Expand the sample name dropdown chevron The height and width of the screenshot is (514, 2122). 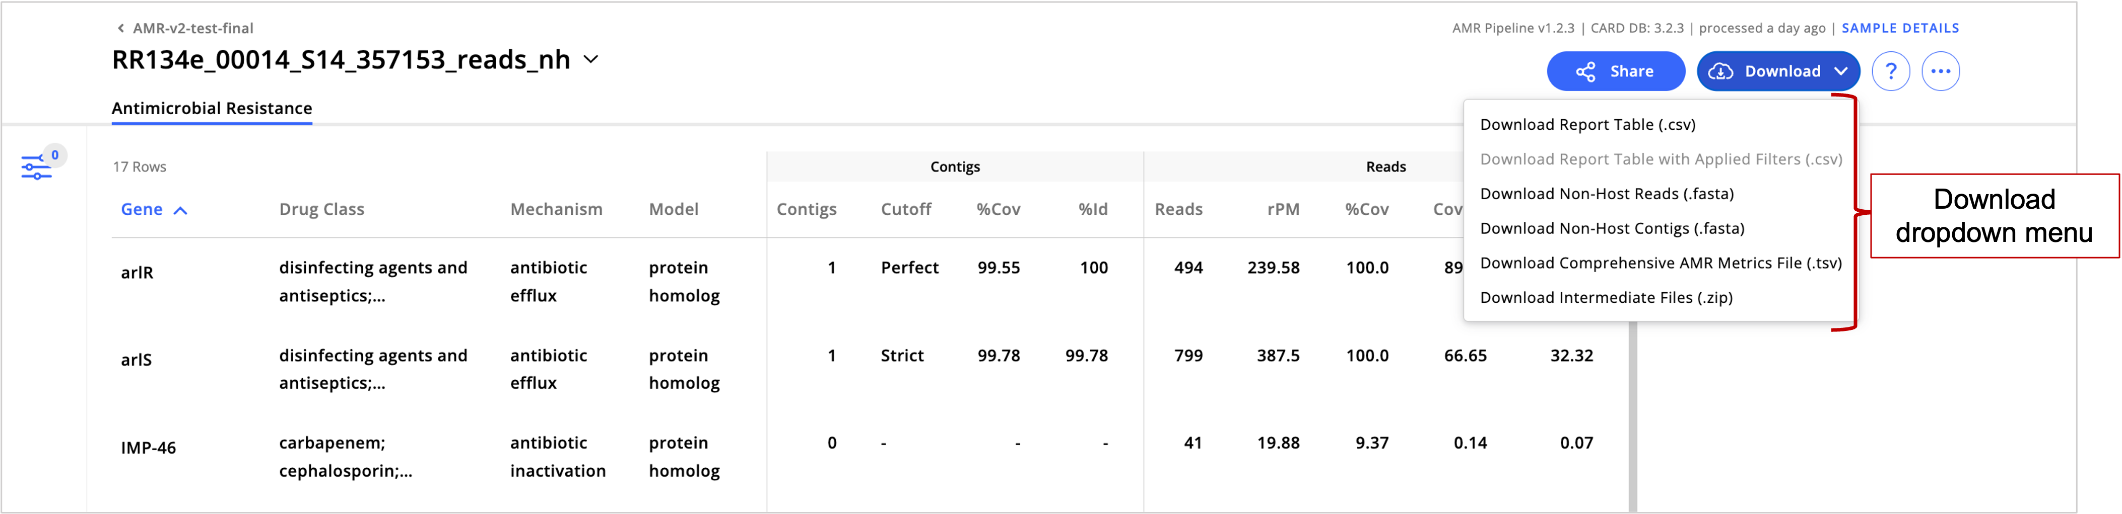click(590, 59)
